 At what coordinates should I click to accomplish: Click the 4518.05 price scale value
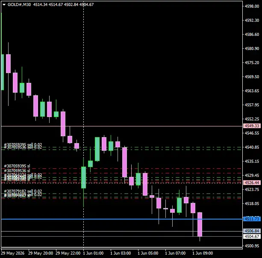[x=252, y=204]
